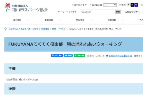Click the 広報IDでさがす label
143x98 pixels.
click(132, 12)
